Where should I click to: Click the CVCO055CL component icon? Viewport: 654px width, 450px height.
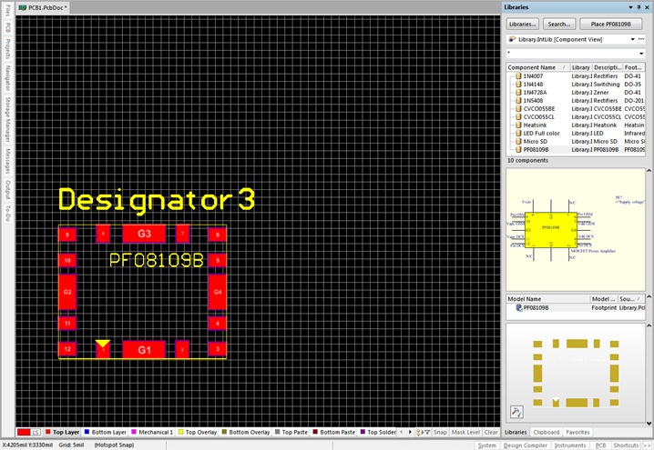tap(518, 117)
